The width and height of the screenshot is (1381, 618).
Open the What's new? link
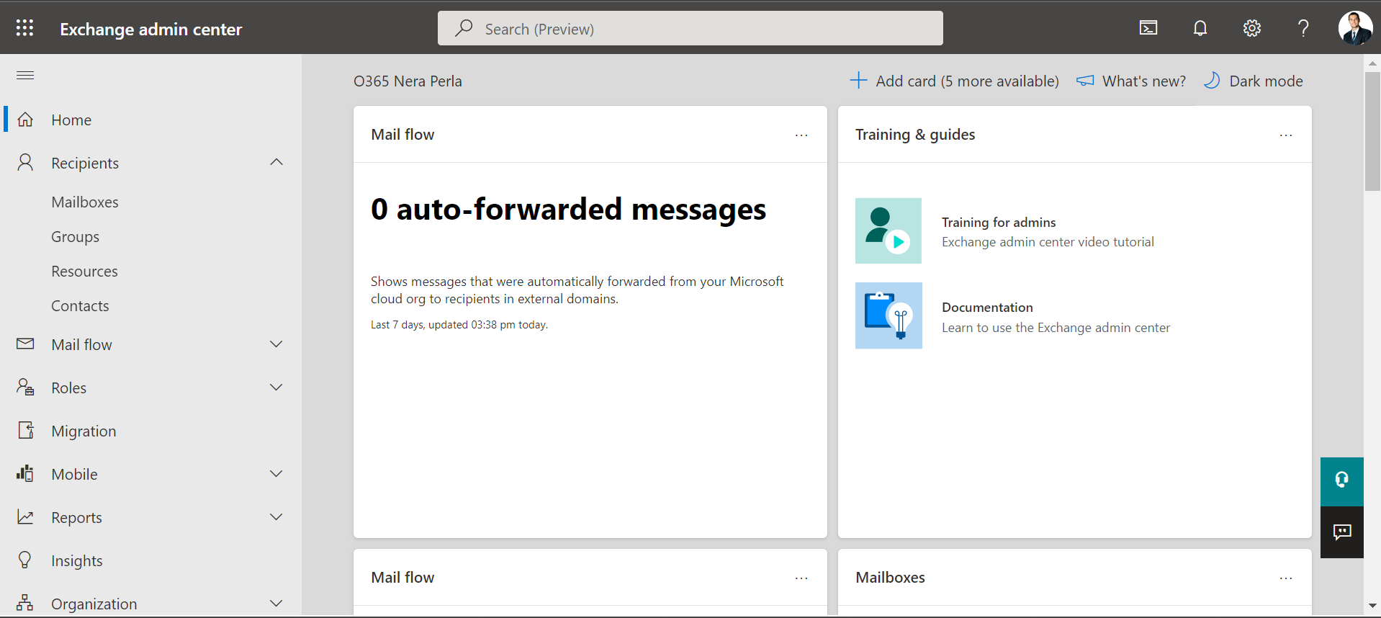coord(1131,81)
